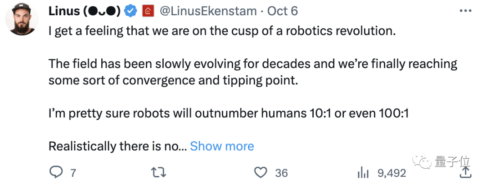486x183 pixels.
Task: Click the display name Linus (●ᴗ●)
Action: (x=84, y=11)
